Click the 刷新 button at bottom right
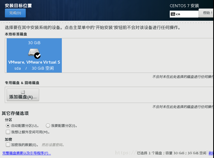 (x=211, y=153)
